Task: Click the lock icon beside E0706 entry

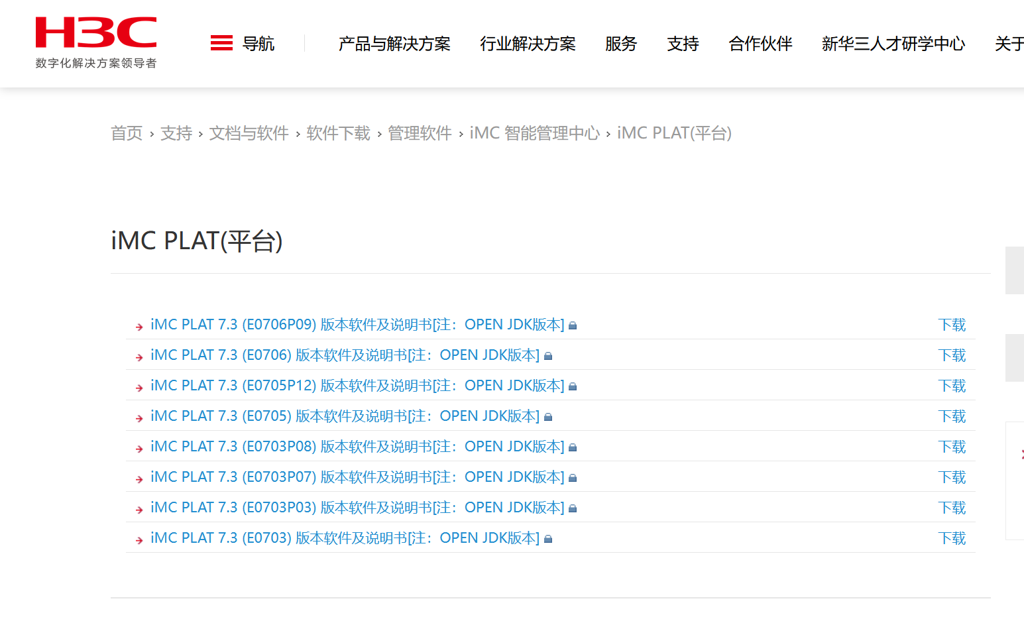Action: coord(548,356)
